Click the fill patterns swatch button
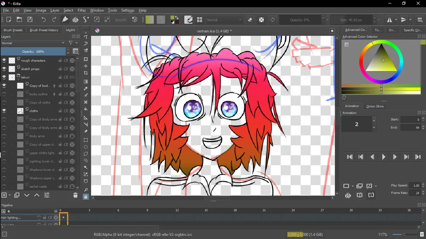This screenshot has height=239, width=426. click(161, 20)
